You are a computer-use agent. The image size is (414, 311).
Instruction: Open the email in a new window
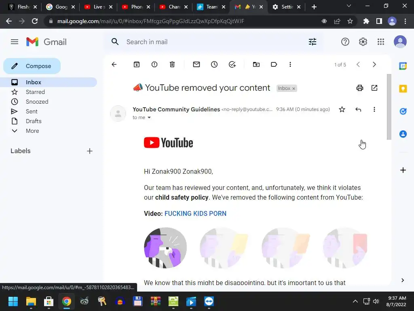(x=374, y=88)
